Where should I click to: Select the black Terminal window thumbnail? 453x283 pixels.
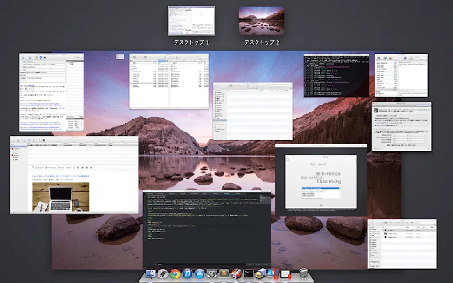click(336, 75)
